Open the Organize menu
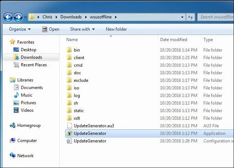The width and height of the screenshot is (234, 168). (x=20, y=29)
